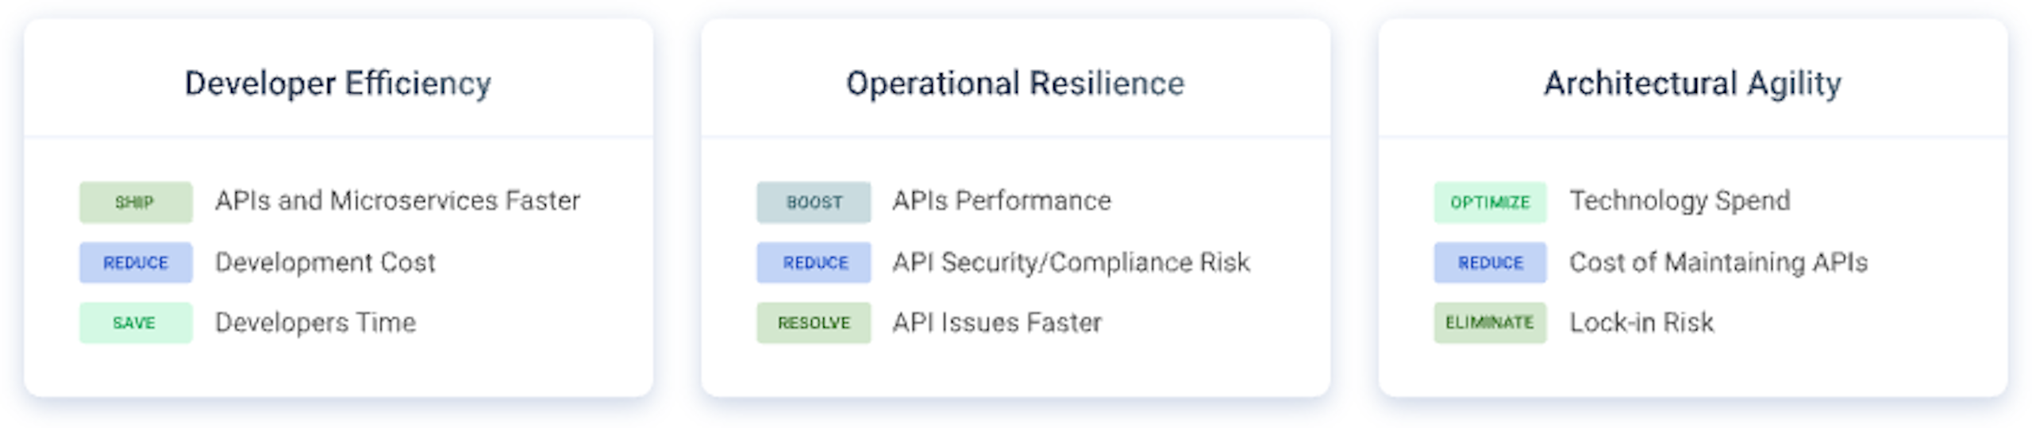Viewport: 2032px width, 428px height.
Task: Open the Operational Resilience heading
Action: click(1015, 83)
